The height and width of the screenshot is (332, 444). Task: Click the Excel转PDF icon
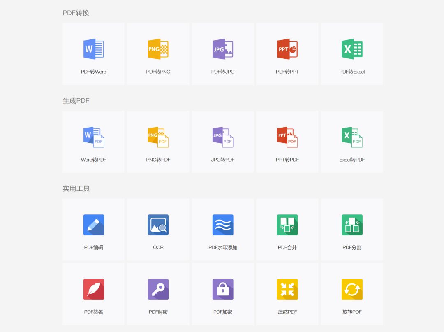(x=352, y=137)
